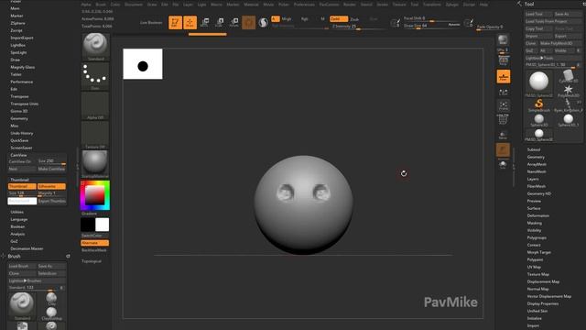Click the white Background field under Thumbnail
The height and width of the screenshot is (330, 586).
[x=22, y=201]
